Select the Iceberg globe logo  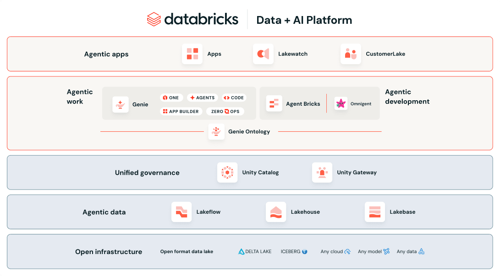click(x=304, y=252)
